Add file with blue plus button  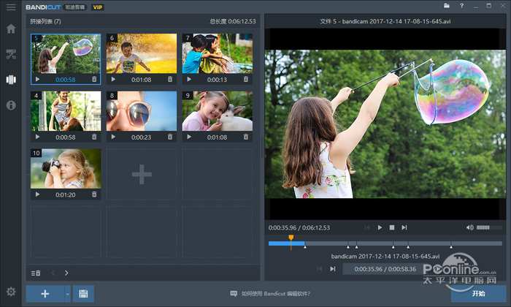[45, 294]
